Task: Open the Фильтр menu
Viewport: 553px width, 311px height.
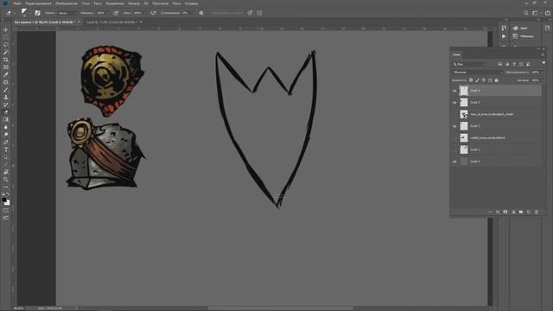Action: pyautogui.click(x=134, y=3)
